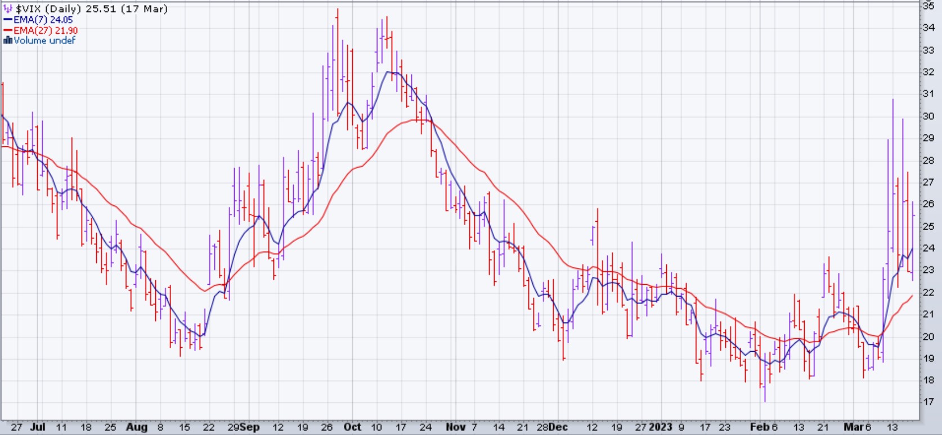
Task: Click the 35 value on price axis
Action: click(928, 6)
